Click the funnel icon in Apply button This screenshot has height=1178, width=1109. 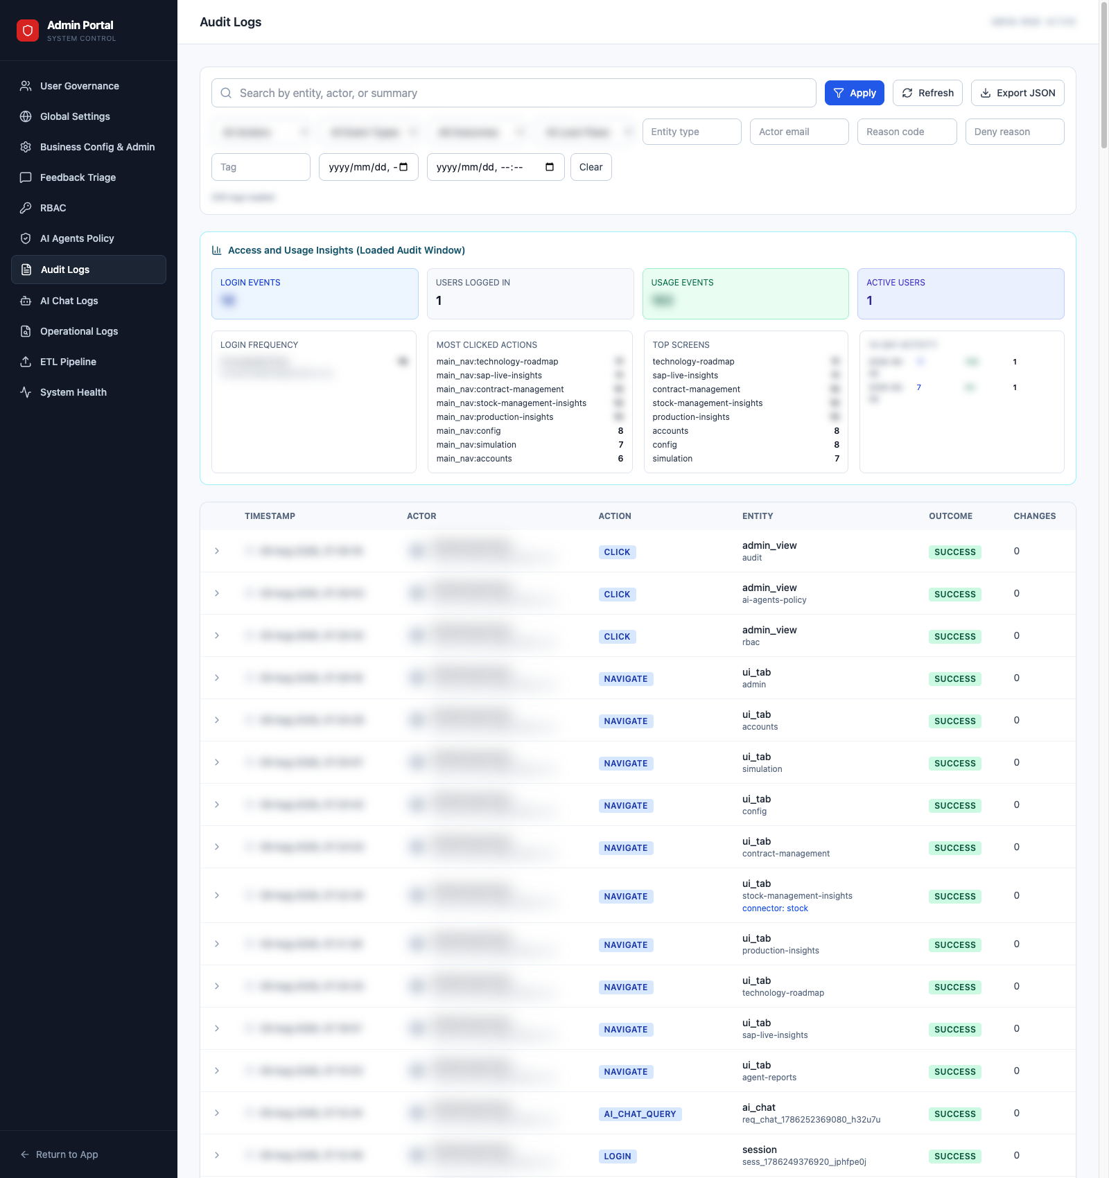click(x=839, y=93)
